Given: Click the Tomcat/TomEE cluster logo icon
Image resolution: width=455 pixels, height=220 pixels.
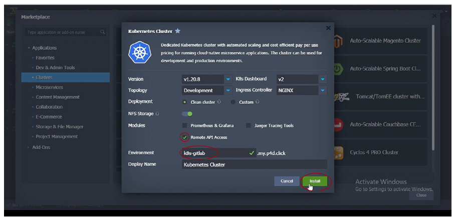Looking at the screenshot, I should 341,97.
